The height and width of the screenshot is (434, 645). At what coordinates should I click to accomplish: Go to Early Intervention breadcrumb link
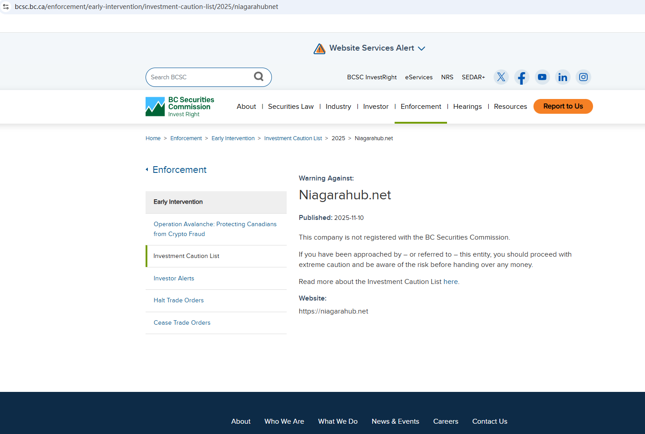233,138
